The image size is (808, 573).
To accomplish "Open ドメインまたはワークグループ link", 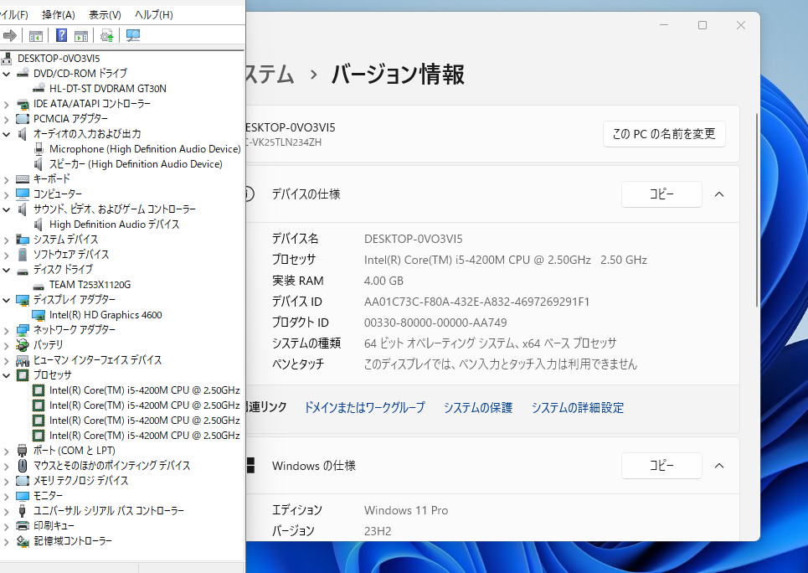I will point(364,407).
